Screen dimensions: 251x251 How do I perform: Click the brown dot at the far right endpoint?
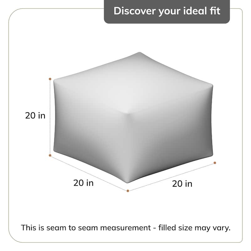tap(215, 163)
